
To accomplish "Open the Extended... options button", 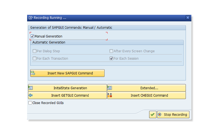I will click(146, 88).
